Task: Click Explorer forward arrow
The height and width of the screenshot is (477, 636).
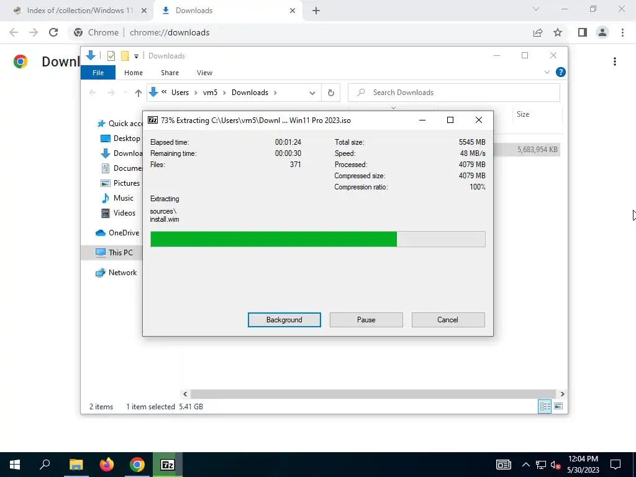Action: tap(111, 93)
